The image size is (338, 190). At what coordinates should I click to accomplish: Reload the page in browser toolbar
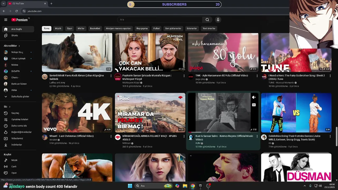[x=16, y=11]
